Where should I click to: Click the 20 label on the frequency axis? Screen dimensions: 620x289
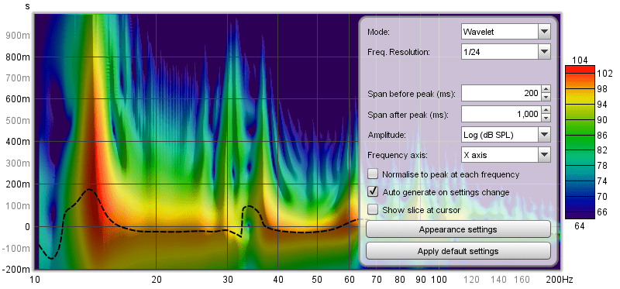(x=157, y=280)
